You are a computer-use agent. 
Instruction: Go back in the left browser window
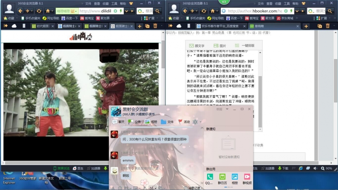pyautogui.click(x=20, y=11)
